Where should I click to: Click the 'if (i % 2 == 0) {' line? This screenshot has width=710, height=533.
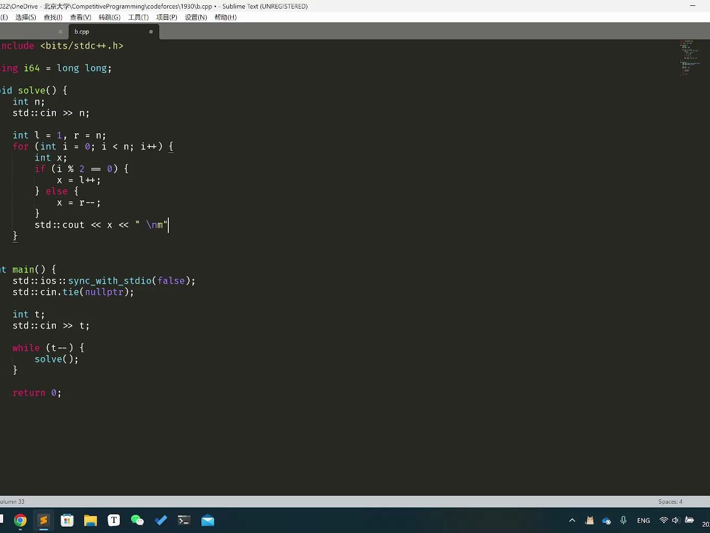pyautogui.click(x=81, y=169)
